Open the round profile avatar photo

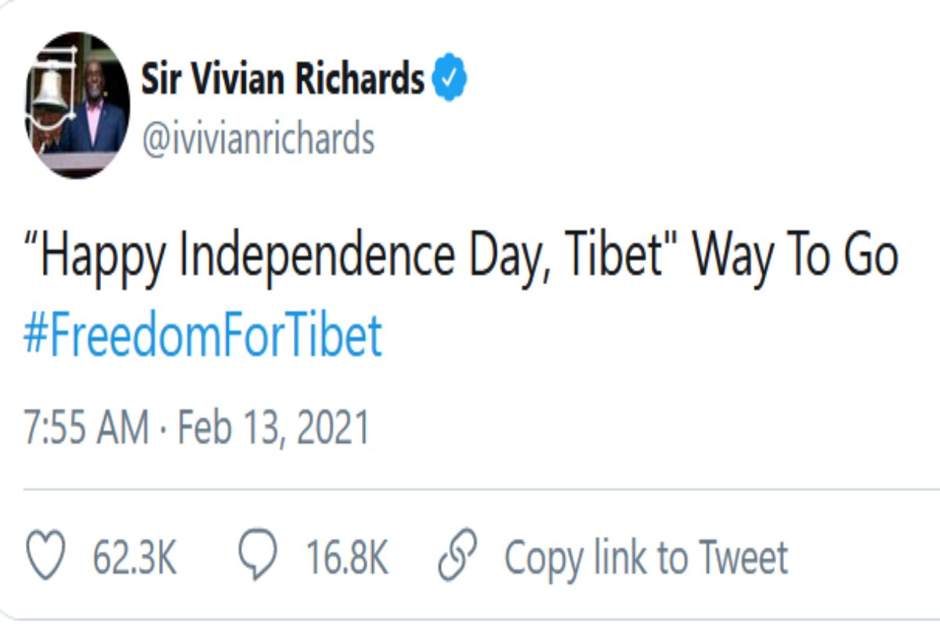coord(78,105)
